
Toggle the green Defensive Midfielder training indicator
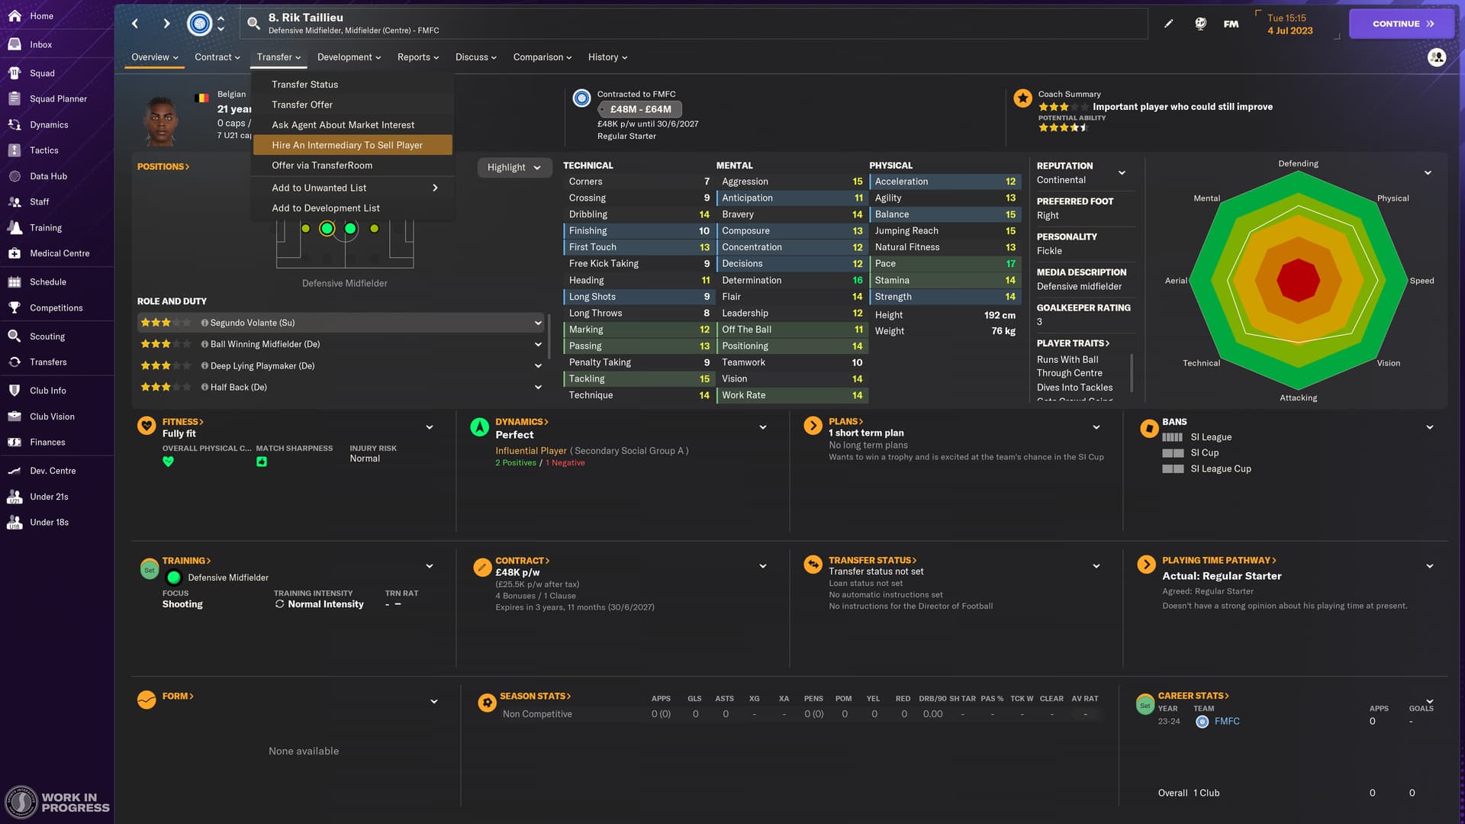click(x=174, y=578)
